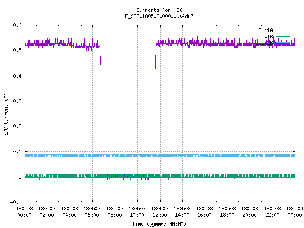This screenshot has width=304, height=228.
Task: Click the y-axis label 'S/C Current (A)'
Action: (x=6, y=114)
